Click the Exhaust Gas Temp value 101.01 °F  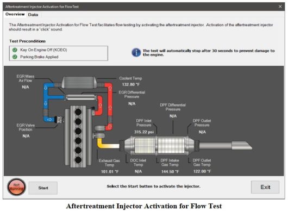(x=110, y=171)
